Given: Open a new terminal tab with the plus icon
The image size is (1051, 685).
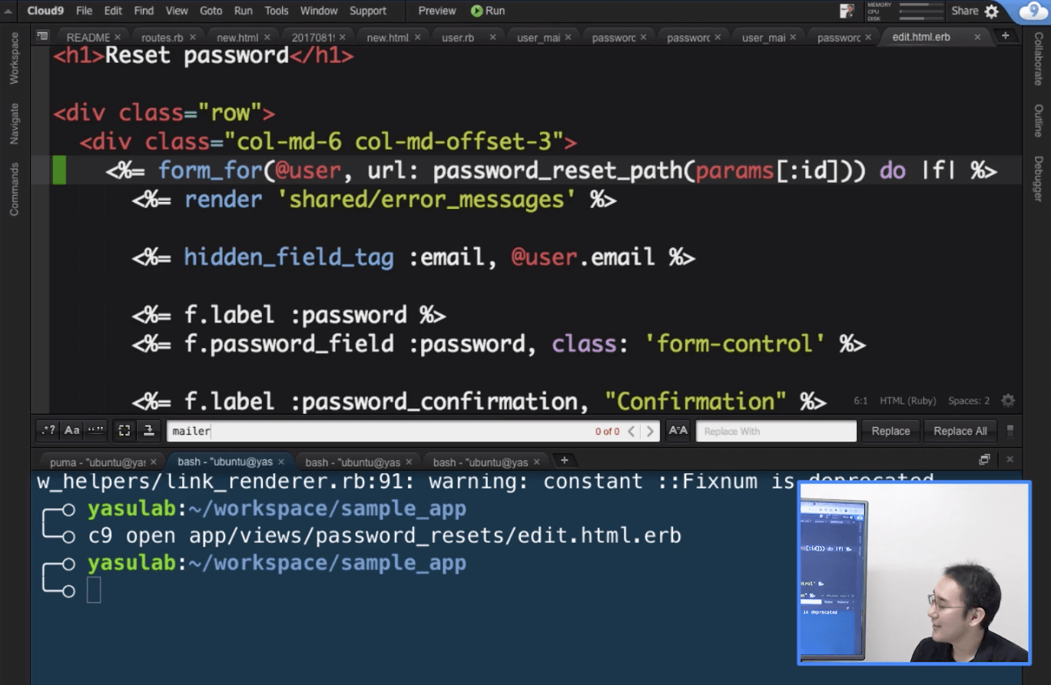Looking at the screenshot, I should [564, 460].
